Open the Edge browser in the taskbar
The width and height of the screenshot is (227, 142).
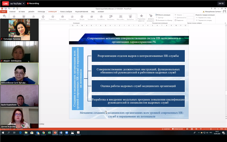click(x=20, y=133)
